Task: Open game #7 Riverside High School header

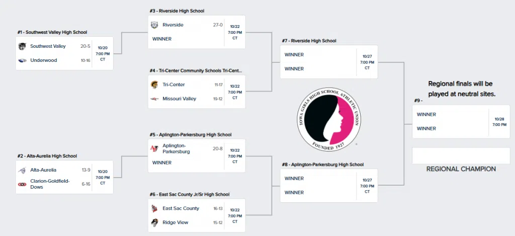Action: pyautogui.click(x=309, y=41)
